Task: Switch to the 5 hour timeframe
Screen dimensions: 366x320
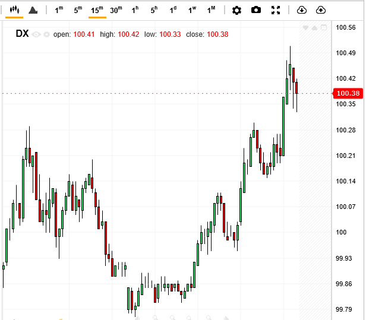Action: pos(154,10)
